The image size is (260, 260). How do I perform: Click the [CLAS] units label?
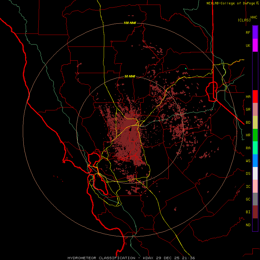[244, 20]
